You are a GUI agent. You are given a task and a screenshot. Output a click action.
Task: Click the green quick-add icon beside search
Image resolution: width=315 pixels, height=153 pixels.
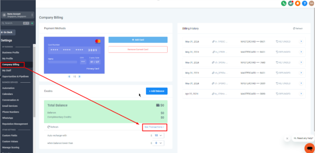(x=32, y=23)
